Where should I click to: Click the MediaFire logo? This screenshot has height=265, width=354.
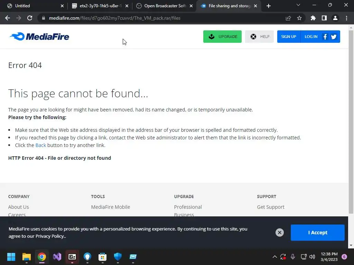[x=39, y=37]
